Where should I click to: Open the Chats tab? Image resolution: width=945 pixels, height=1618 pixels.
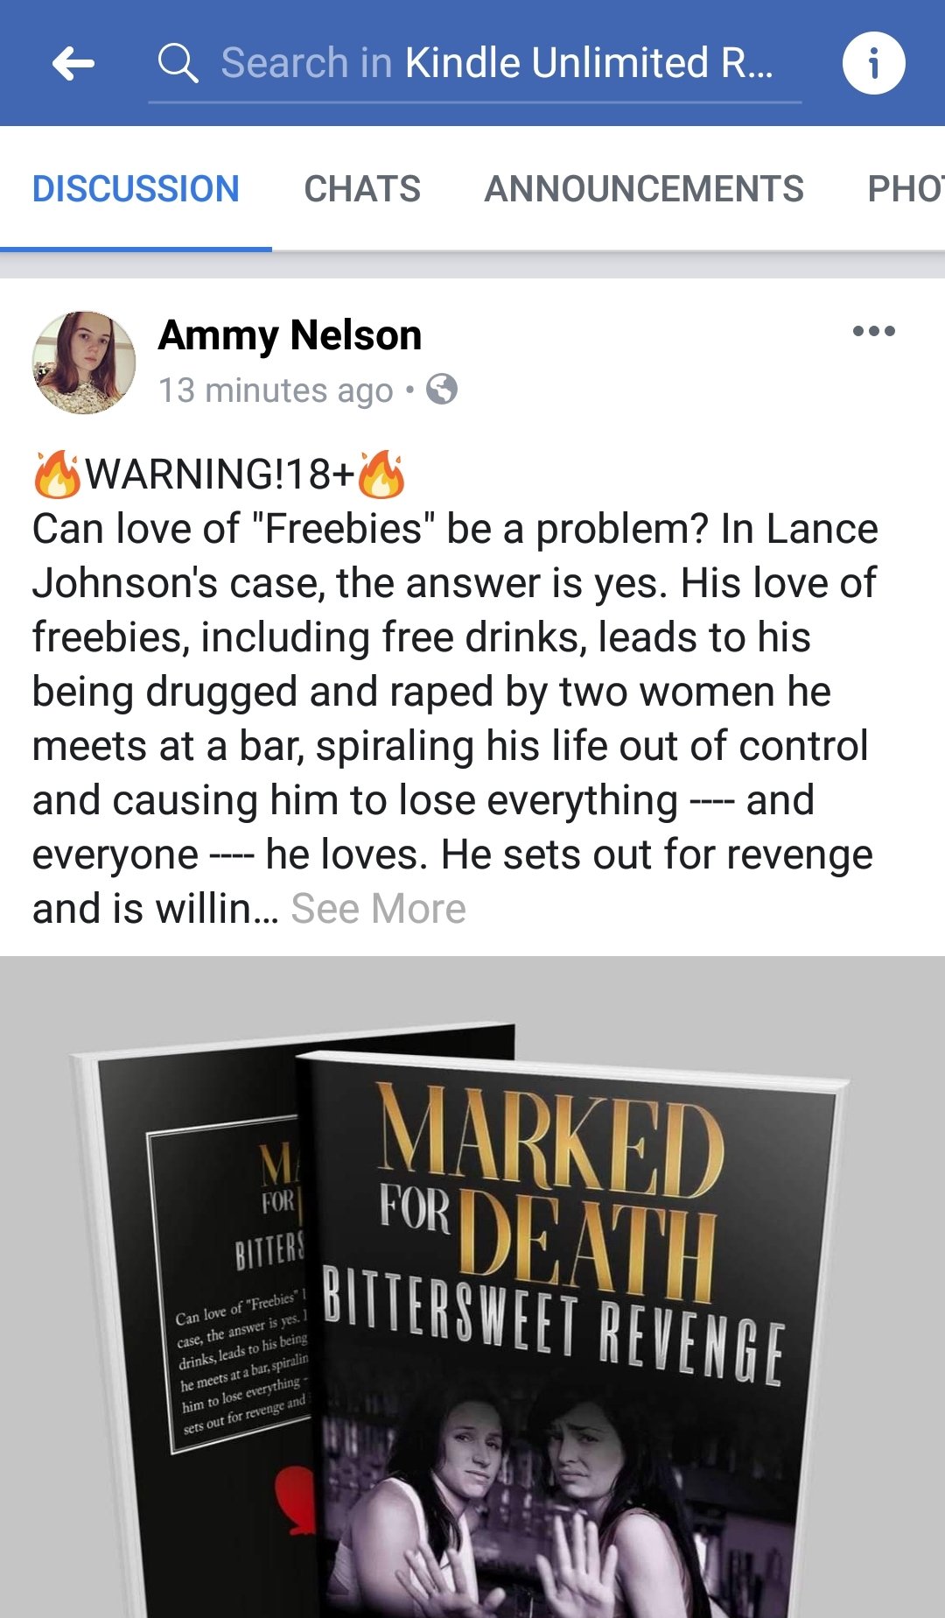pos(362,189)
